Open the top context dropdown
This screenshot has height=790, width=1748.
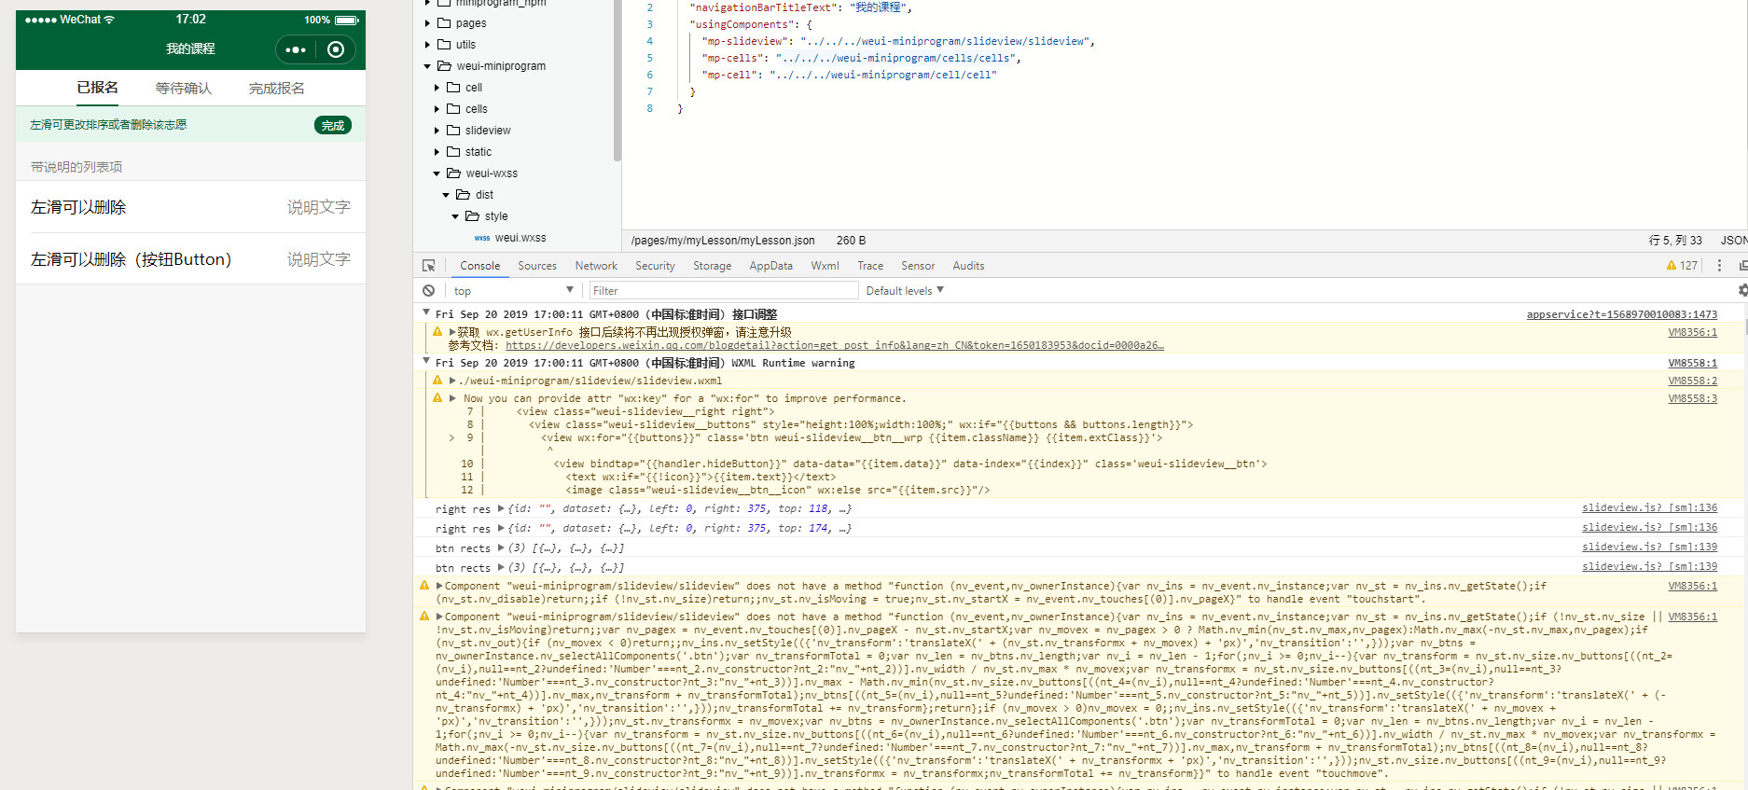[513, 291]
